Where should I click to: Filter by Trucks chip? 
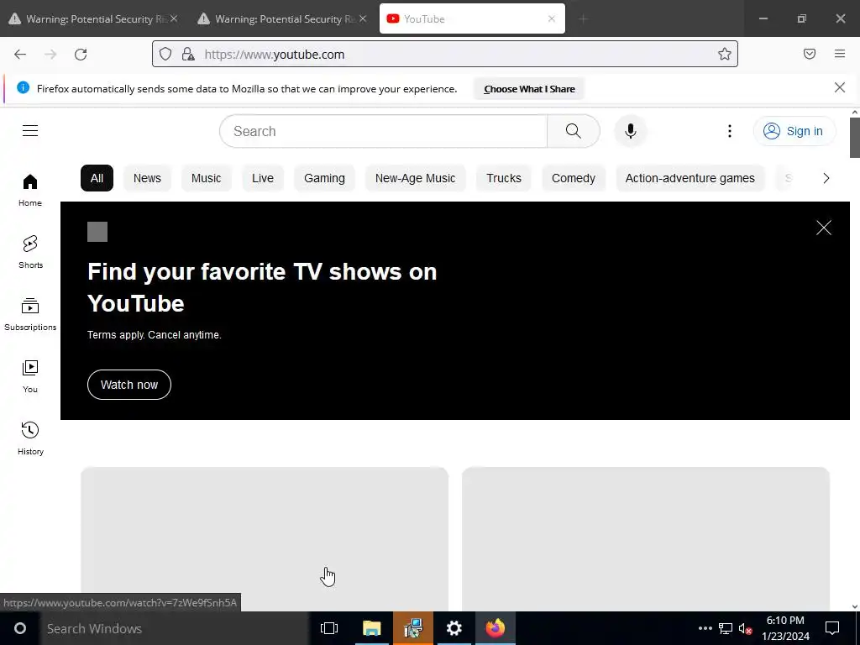tap(504, 178)
